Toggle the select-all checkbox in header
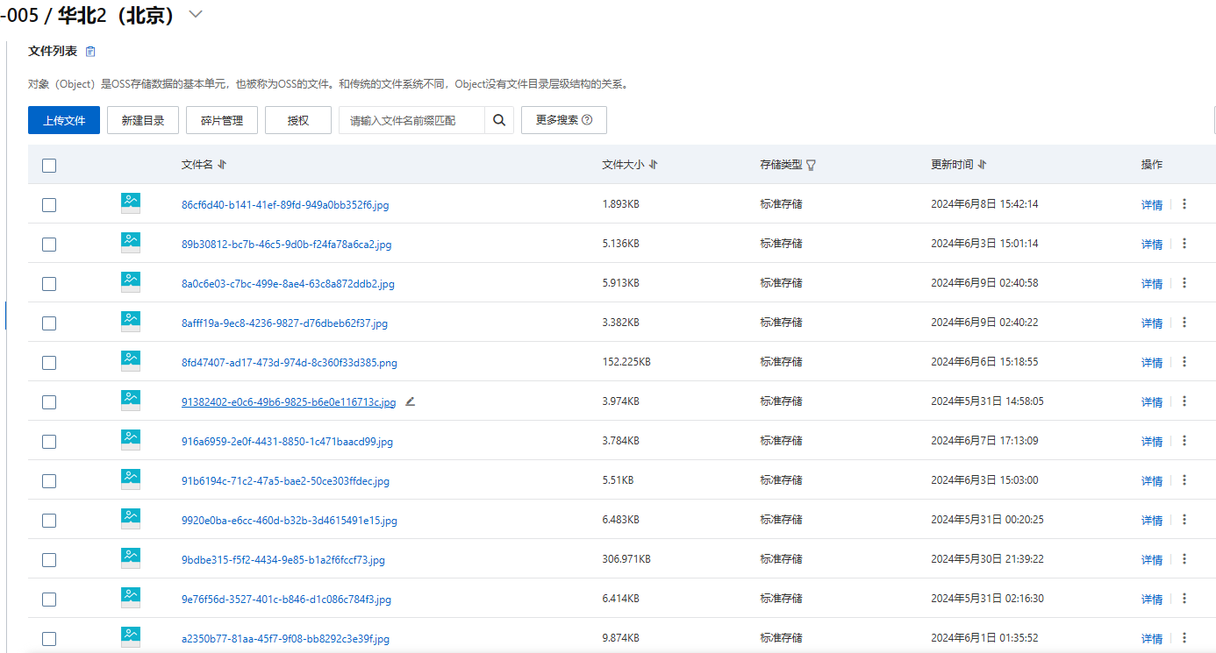The width and height of the screenshot is (1216, 653). click(x=49, y=166)
